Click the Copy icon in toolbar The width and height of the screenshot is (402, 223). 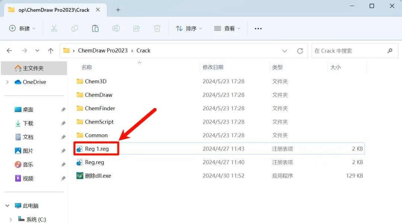tap(74, 28)
